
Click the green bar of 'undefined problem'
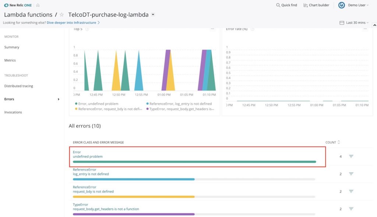(194, 162)
